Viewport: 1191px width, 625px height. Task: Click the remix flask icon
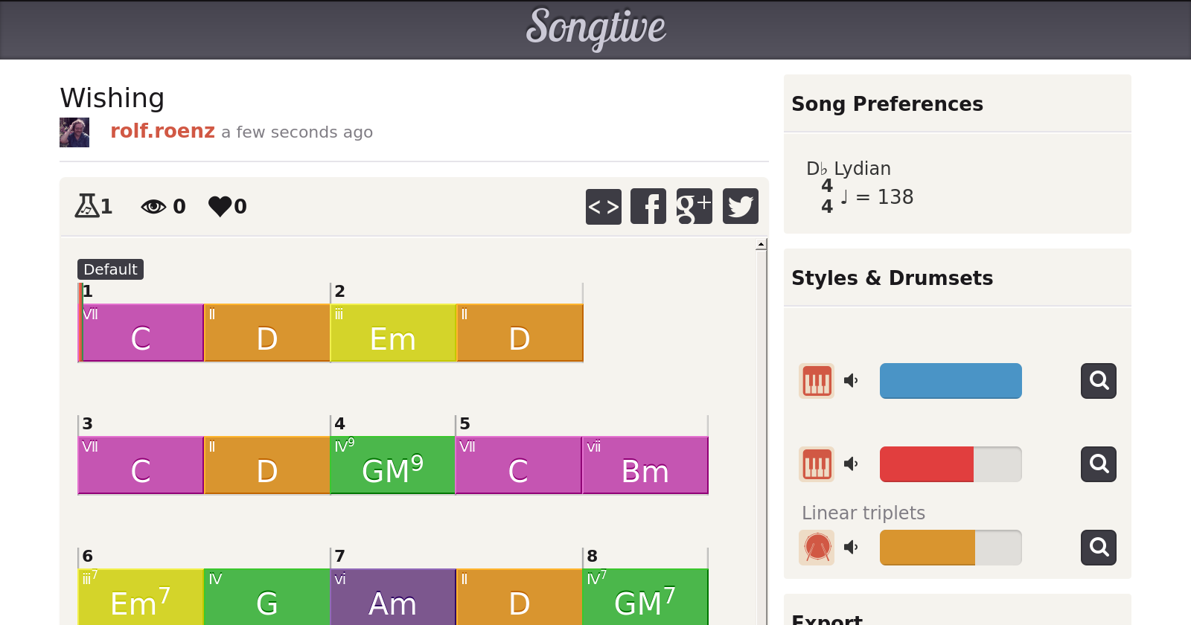click(x=86, y=205)
